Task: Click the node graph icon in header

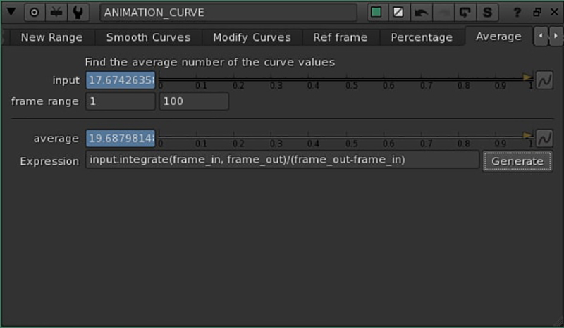Action: pyautogui.click(x=56, y=12)
